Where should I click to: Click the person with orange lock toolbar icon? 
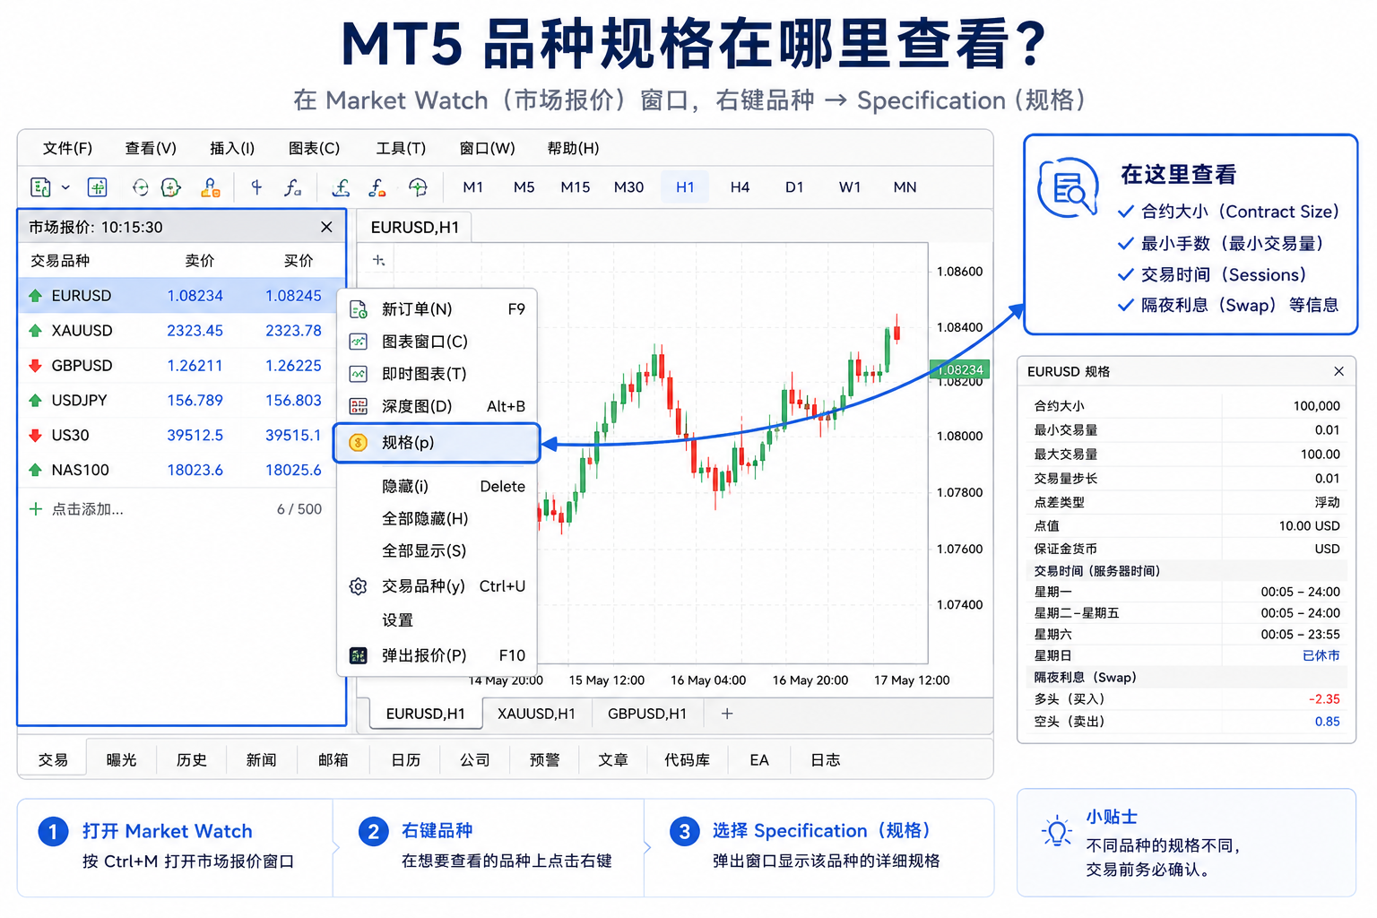tap(210, 187)
